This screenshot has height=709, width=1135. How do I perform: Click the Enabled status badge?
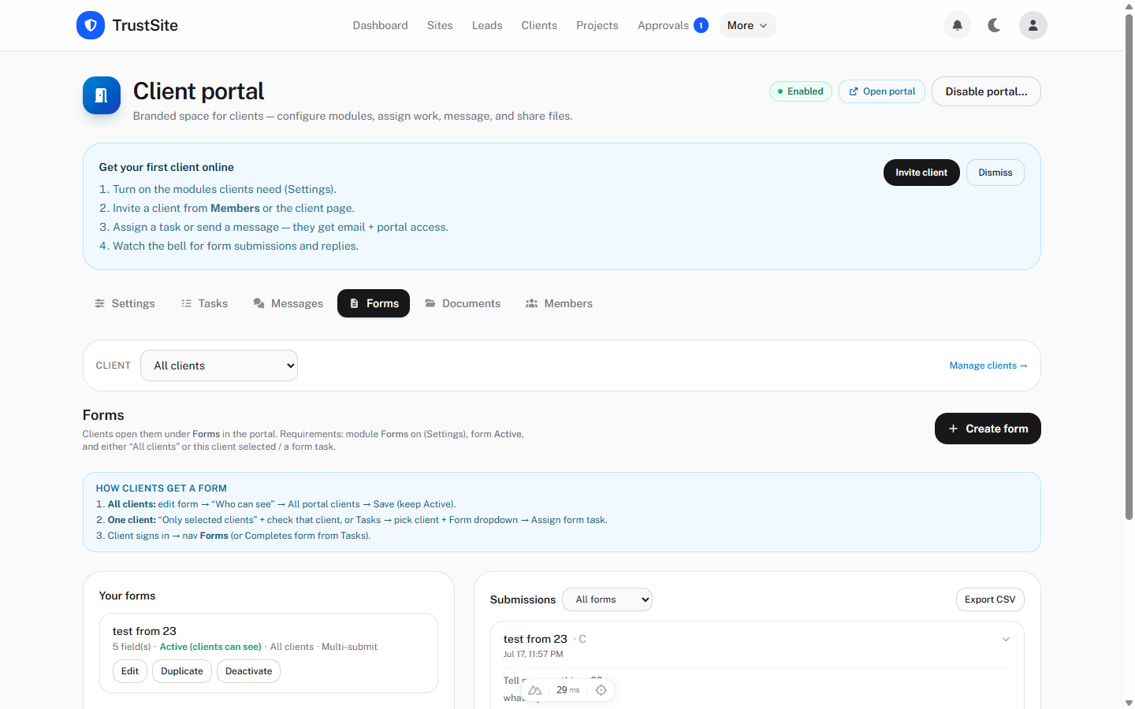click(x=800, y=91)
